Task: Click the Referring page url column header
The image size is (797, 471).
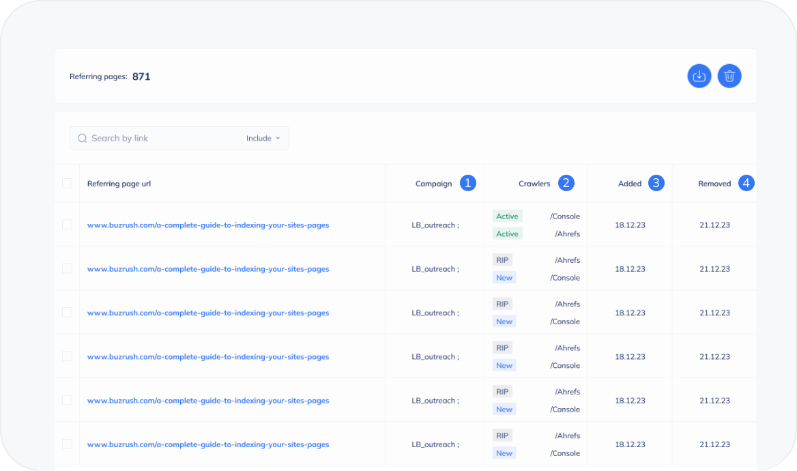Action: (119, 184)
